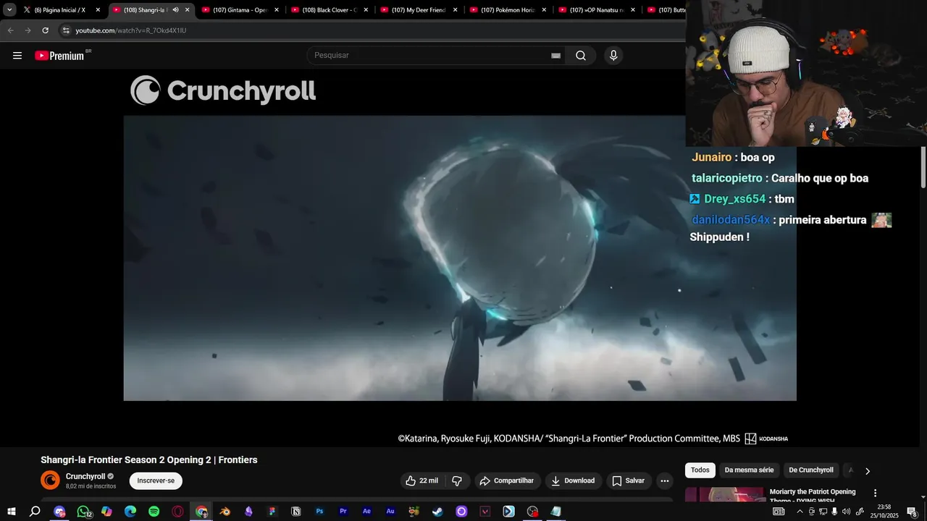Open Windows Start menu
Image resolution: width=927 pixels, height=521 pixels.
12,512
